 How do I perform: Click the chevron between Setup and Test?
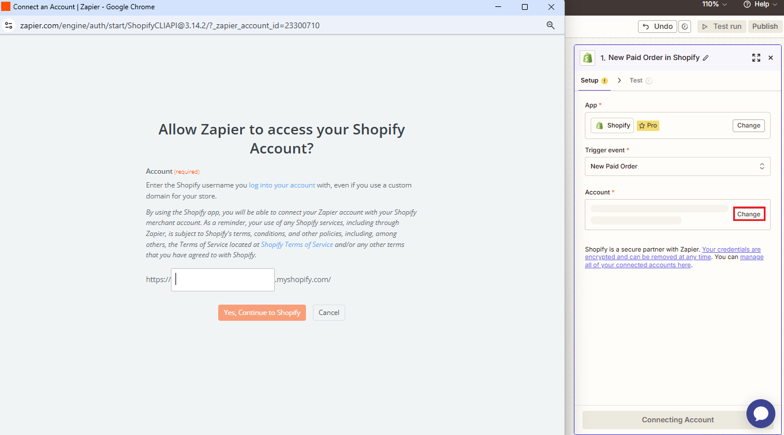click(x=619, y=80)
